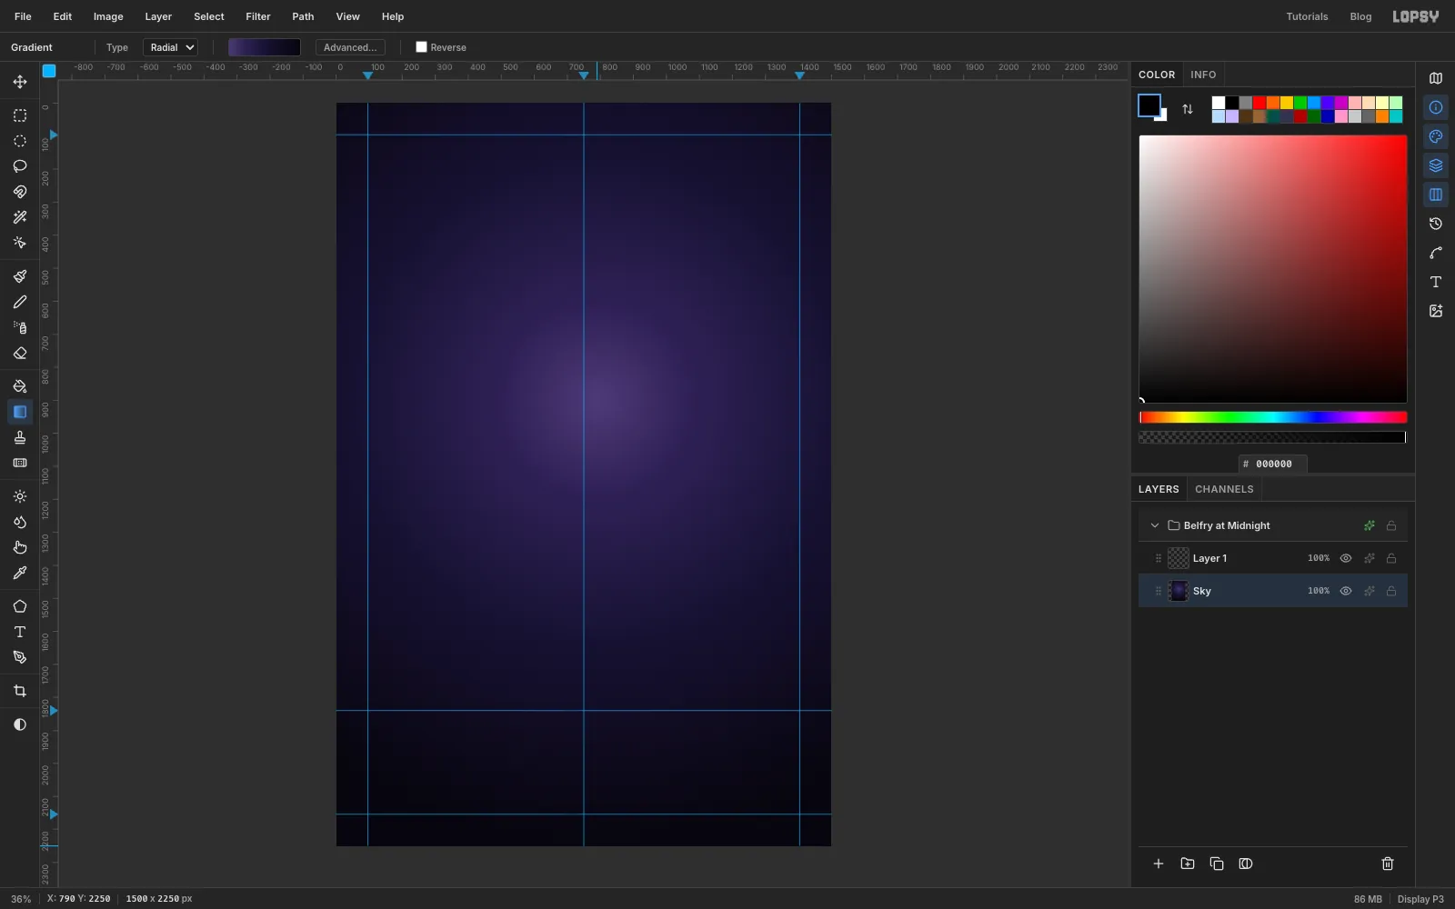This screenshot has height=909, width=1455.
Task: Open the File menu
Action: tap(23, 16)
